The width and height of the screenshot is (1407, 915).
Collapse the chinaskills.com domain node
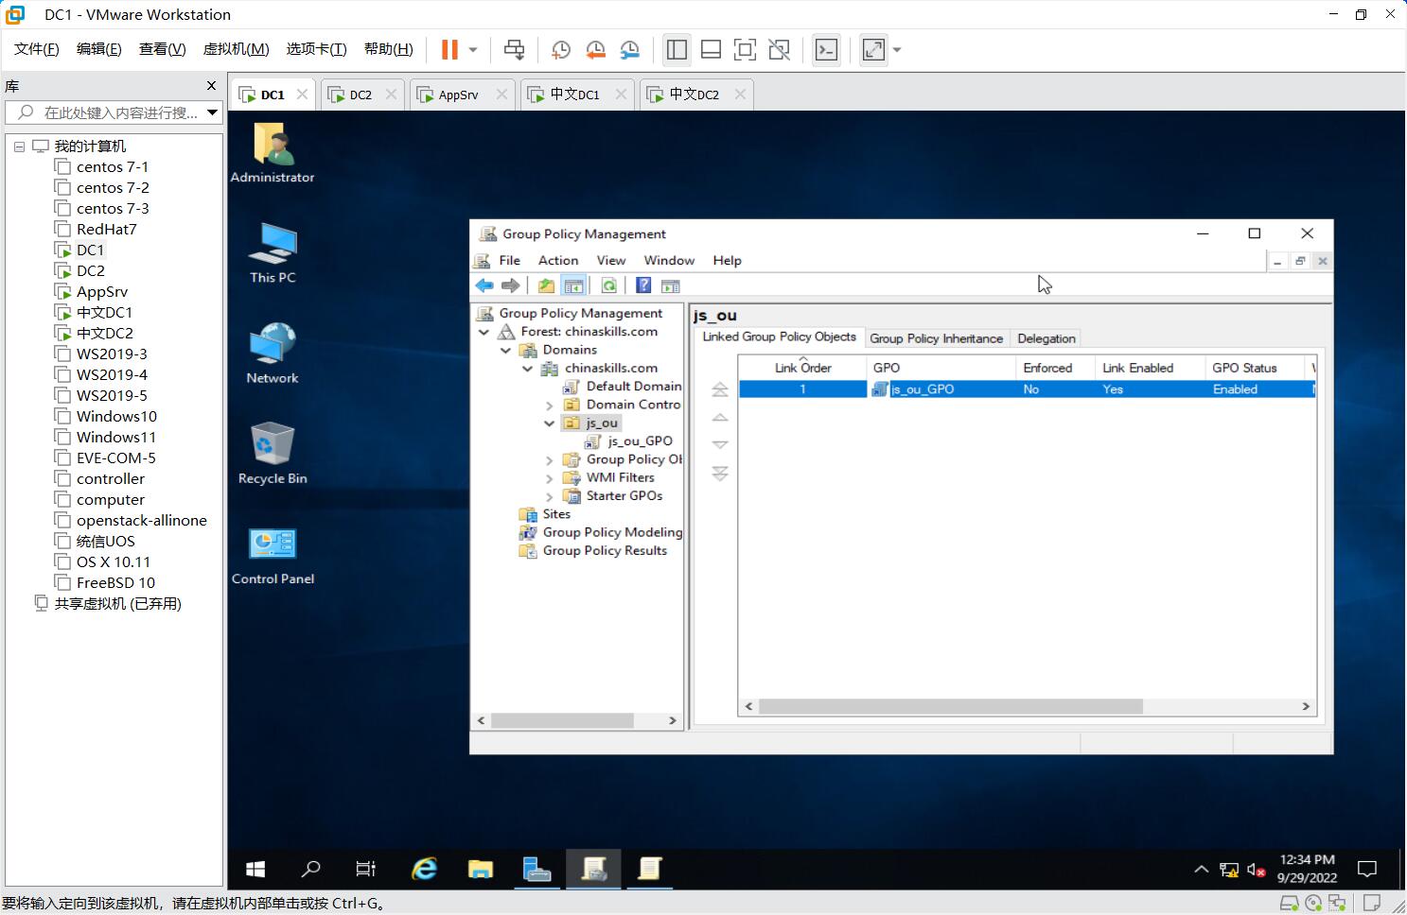click(x=528, y=369)
